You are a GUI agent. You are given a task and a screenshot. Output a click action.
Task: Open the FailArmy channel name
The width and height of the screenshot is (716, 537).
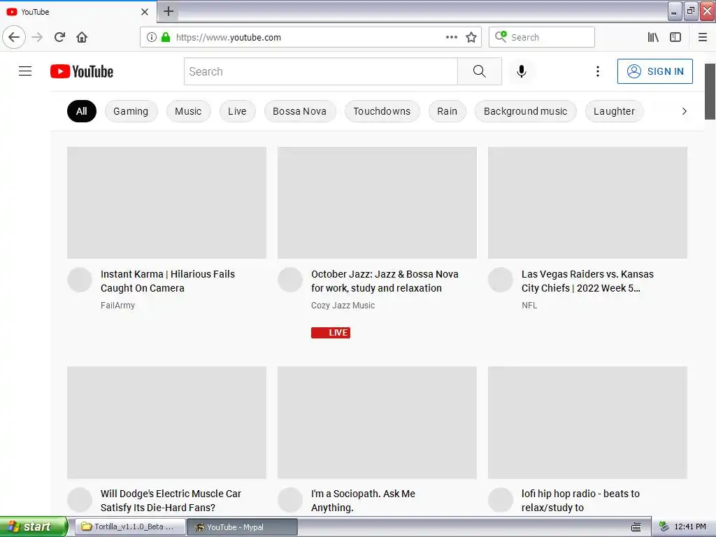(117, 306)
